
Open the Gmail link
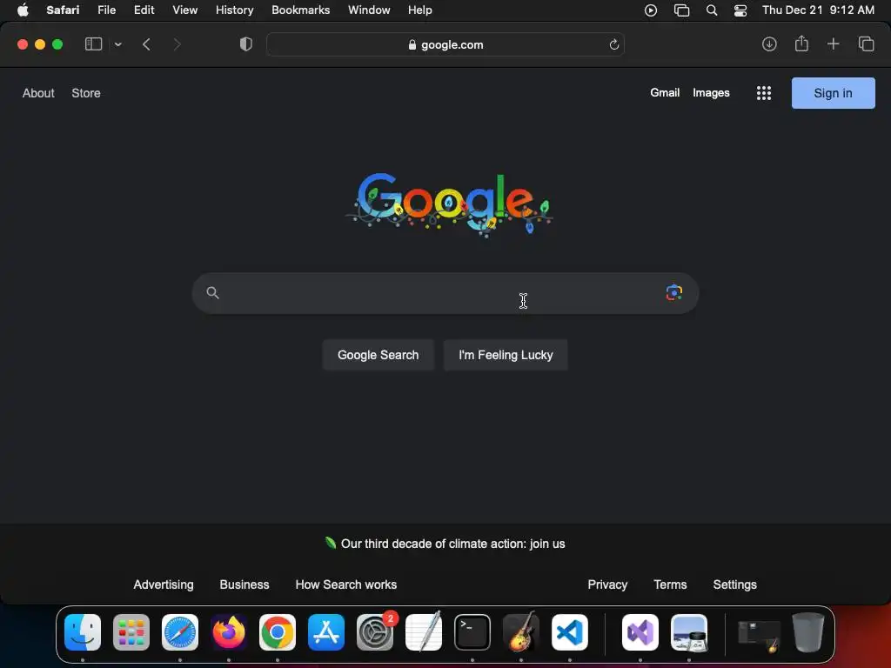pos(665,92)
